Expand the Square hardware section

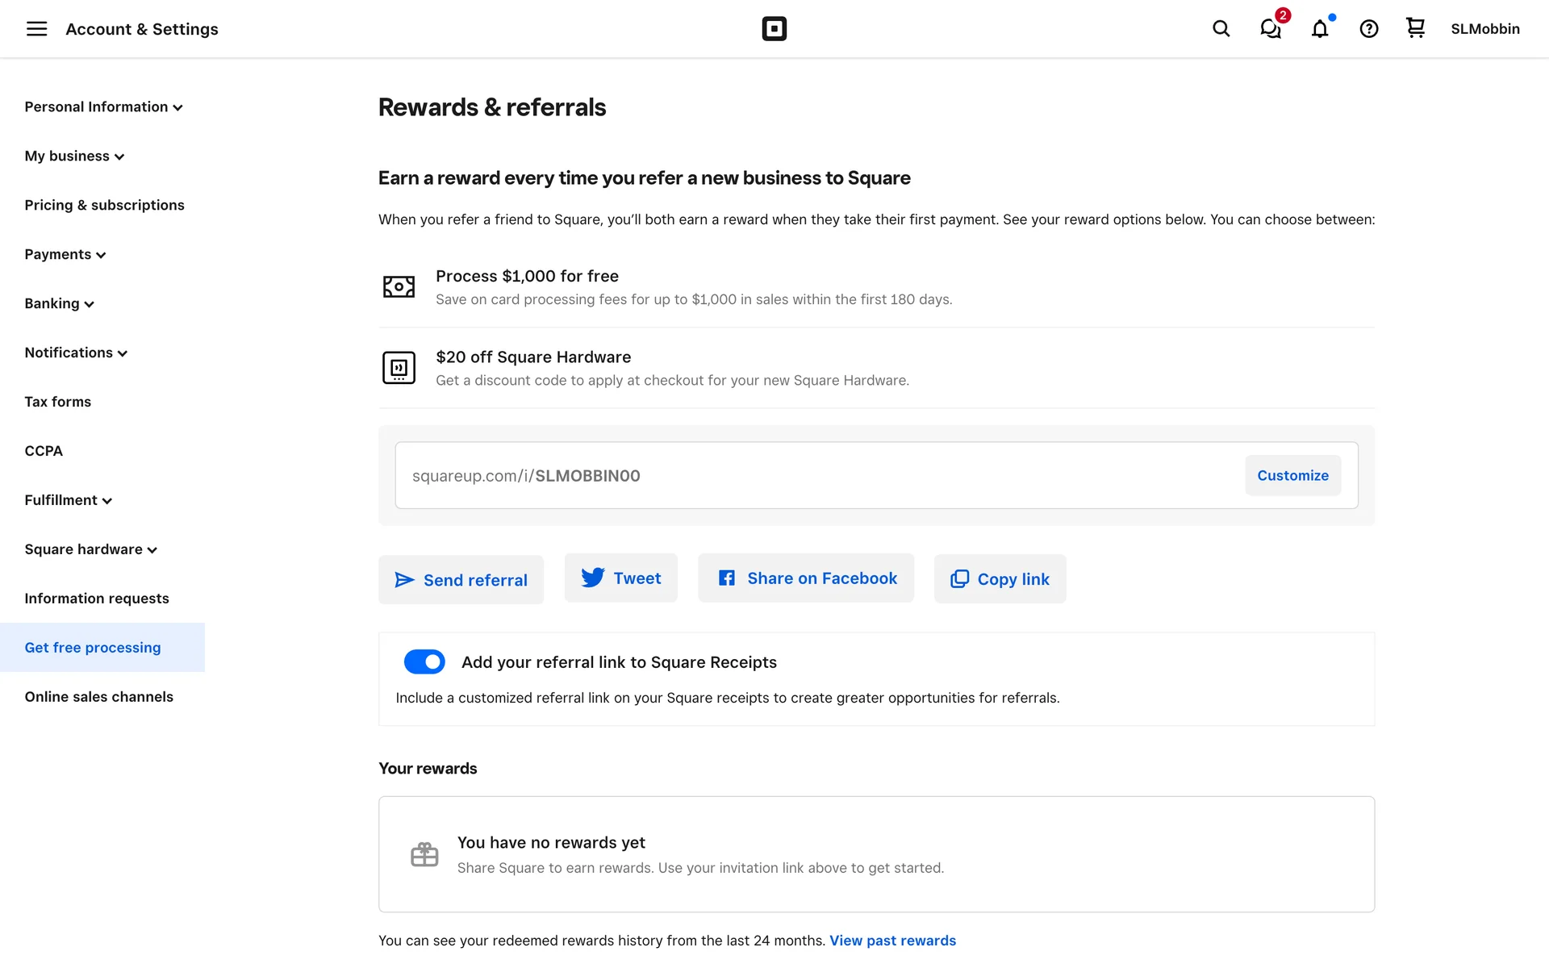(x=90, y=549)
